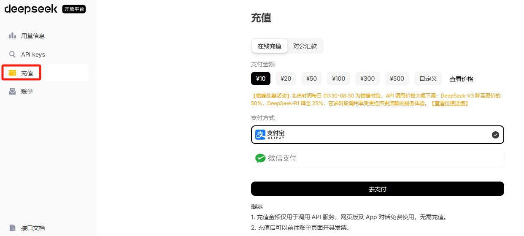The image size is (524, 236).
Task: Select the ¥100 payment amount
Action: coord(339,79)
